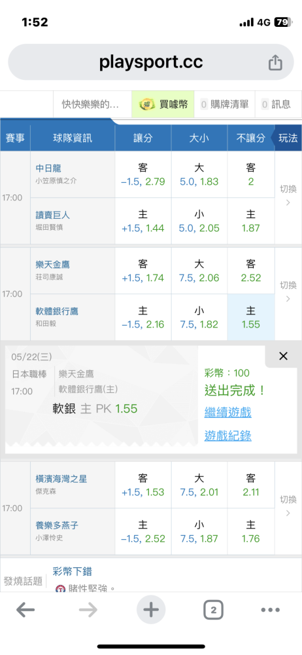Deselect highlighted 主 1.55 軟體銀行鷹 cell

(x=251, y=317)
